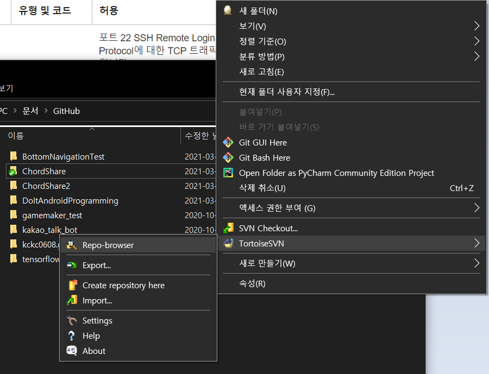
Task: Select the DoItAndroidProgramming folder name
Action: click(70, 201)
